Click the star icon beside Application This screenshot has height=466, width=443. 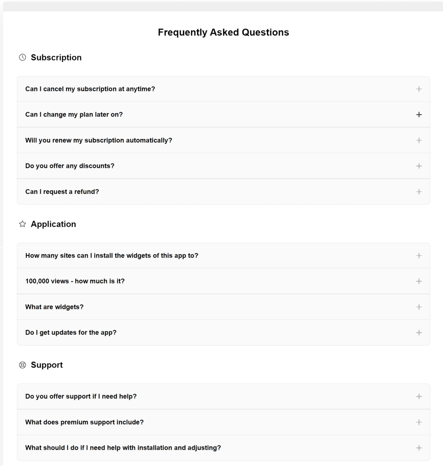pyautogui.click(x=23, y=224)
